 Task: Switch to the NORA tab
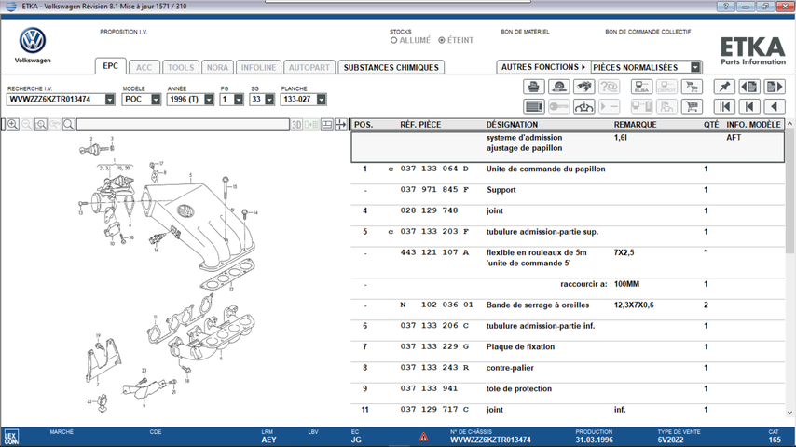pyautogui.click(x=217, y=67)
